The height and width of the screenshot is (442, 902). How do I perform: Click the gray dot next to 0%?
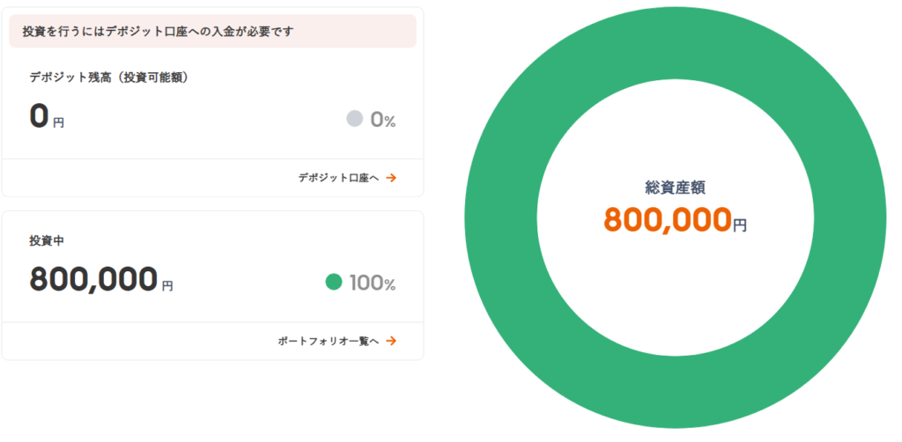pos(354,119)
